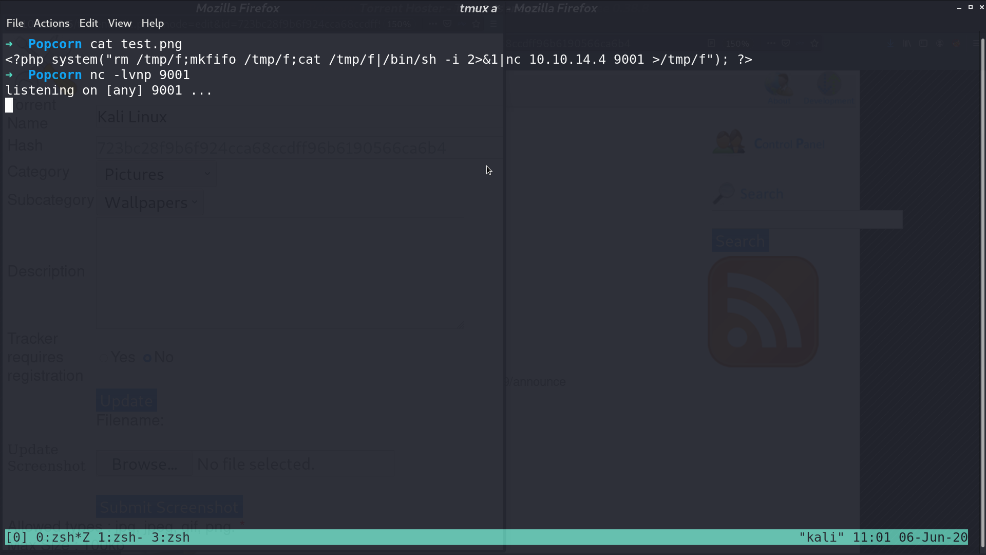Click the large RSS feed icon in Firefox behind

(763, 312)
